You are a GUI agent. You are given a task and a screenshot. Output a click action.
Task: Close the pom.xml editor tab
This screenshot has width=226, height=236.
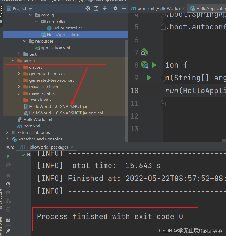pyautogui.click(x=184, y=8)
